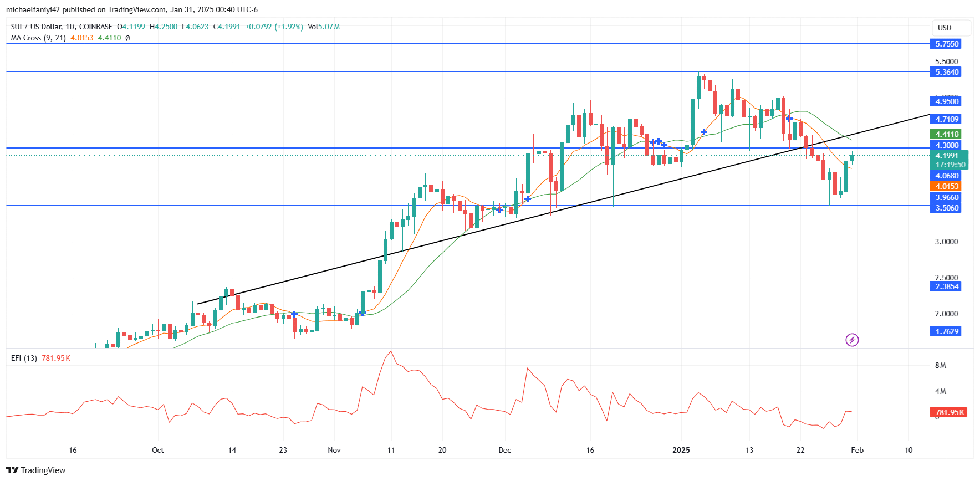Select the 2.3854 price level label
The width and height of the screenshot is (980, 481).
[x=947, y=286]
